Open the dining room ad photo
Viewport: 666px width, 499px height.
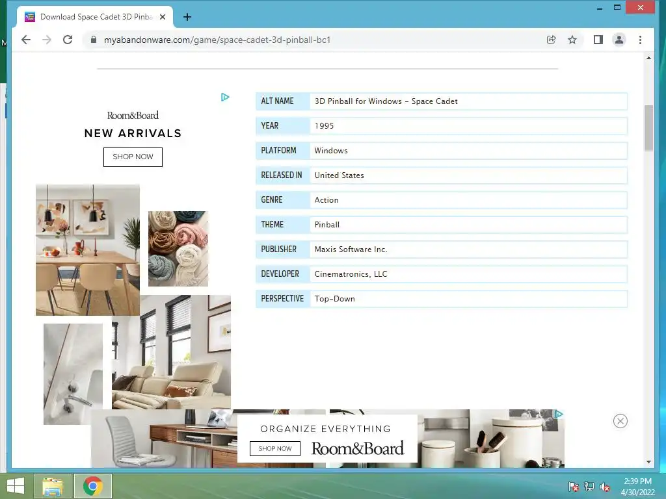[x=88, y=250]
